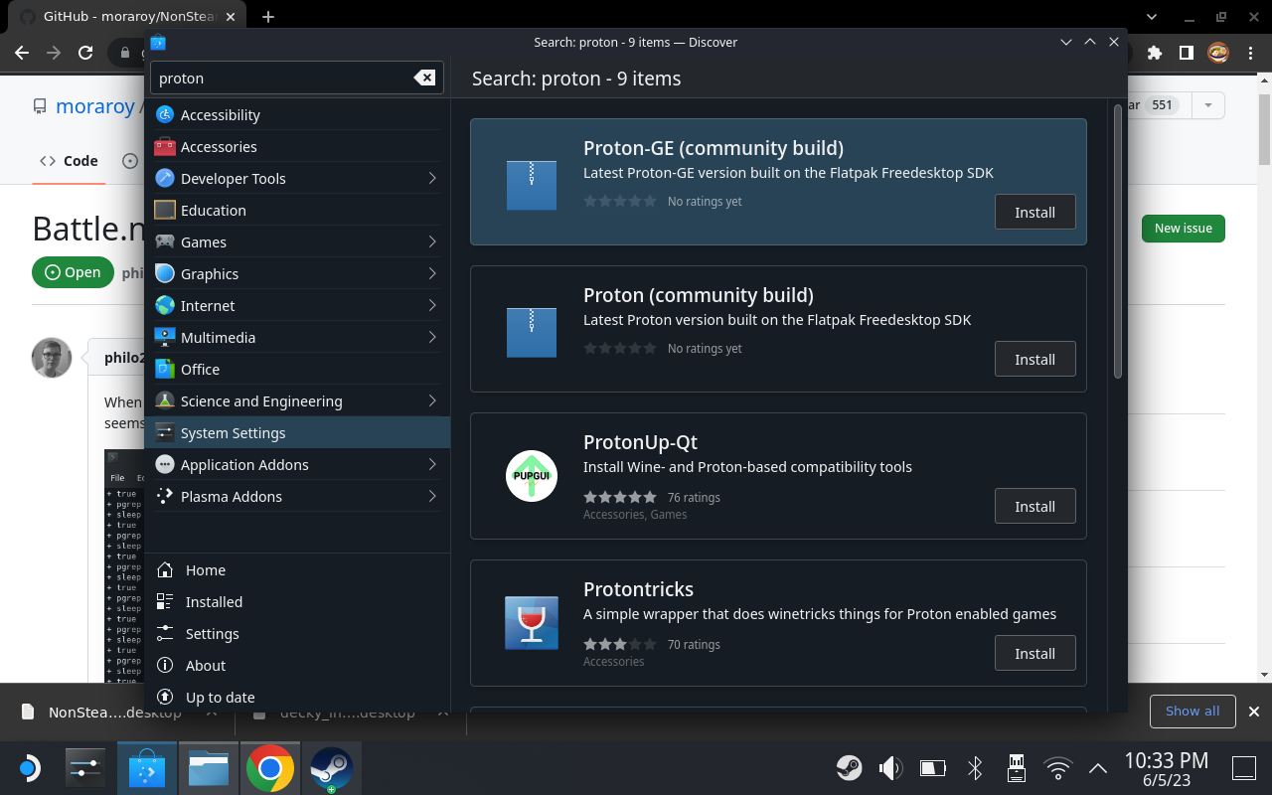
Task: Click the Games gamepad icon
Action: coord(162,241)
